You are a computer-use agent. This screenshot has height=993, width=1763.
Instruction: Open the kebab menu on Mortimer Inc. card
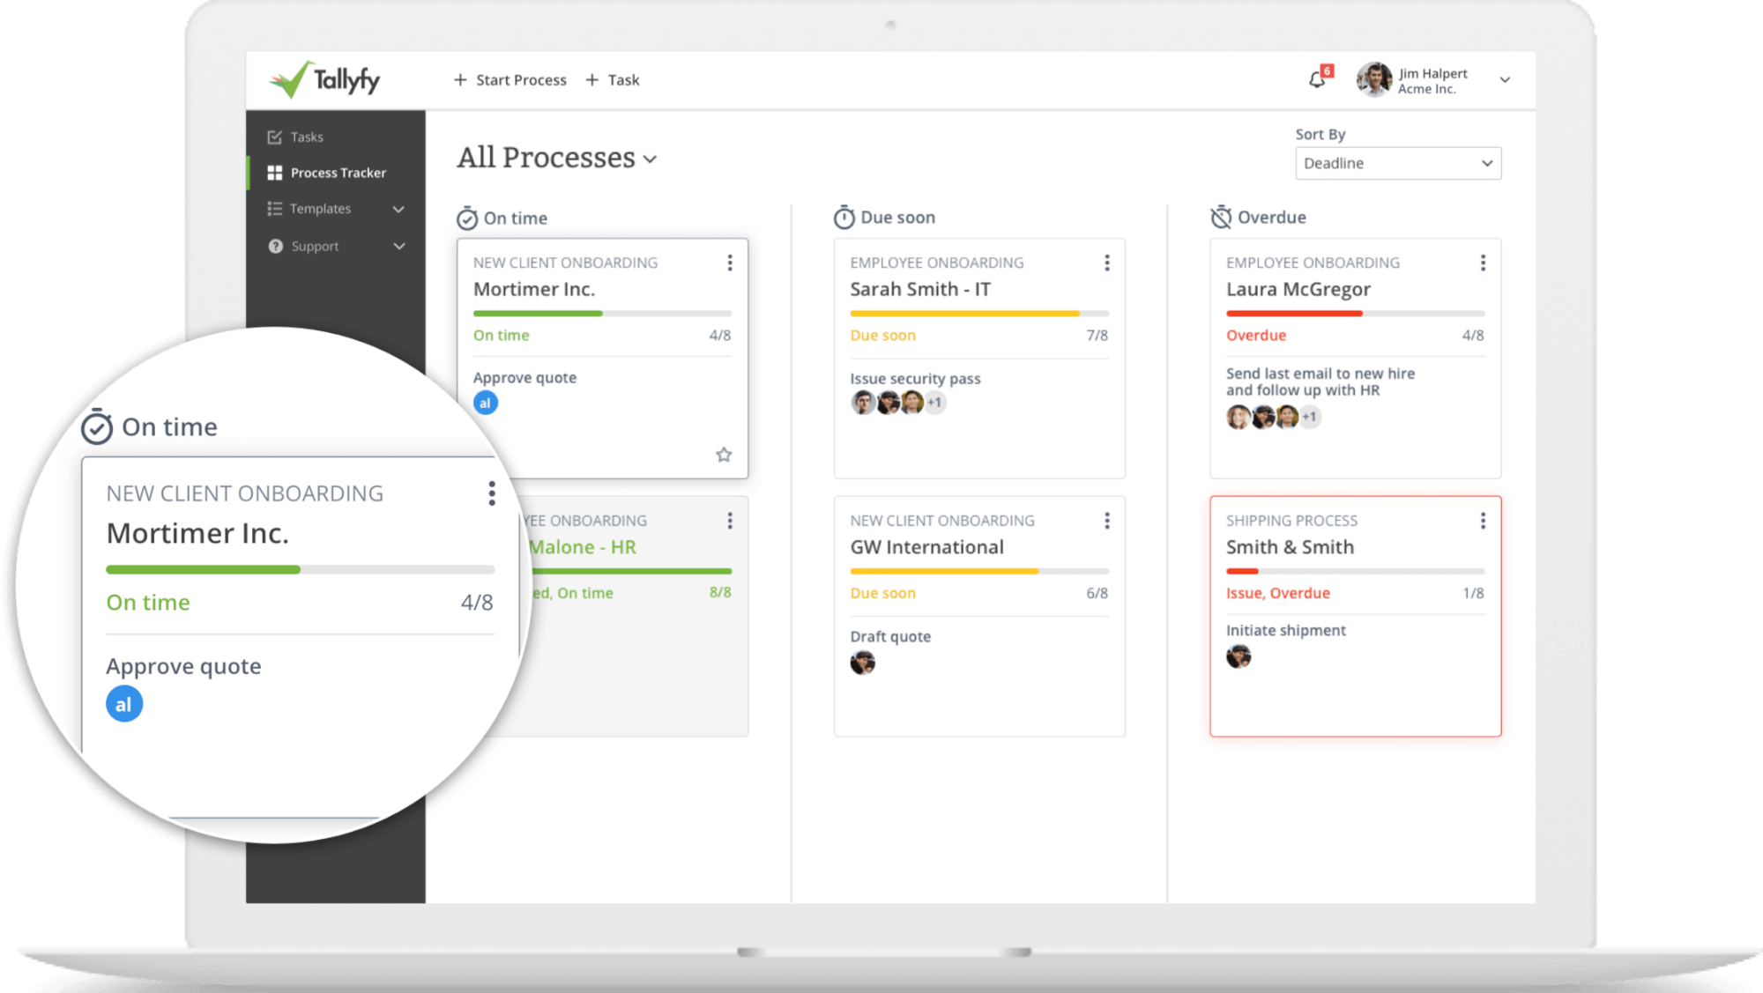[x=729, y=262]
